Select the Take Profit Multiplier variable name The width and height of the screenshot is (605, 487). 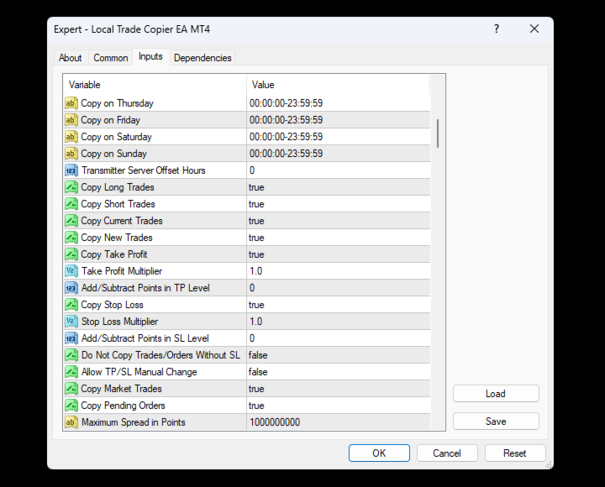click(122, 271)
